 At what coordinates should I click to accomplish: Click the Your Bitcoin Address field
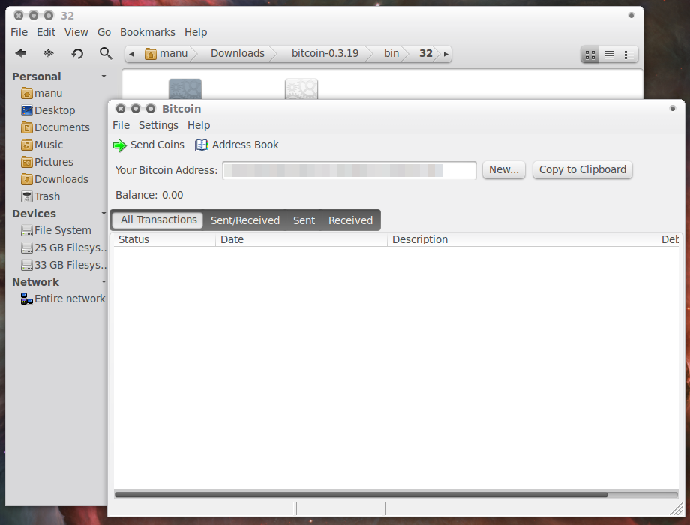pyautogui.click(x=349, y=170)
